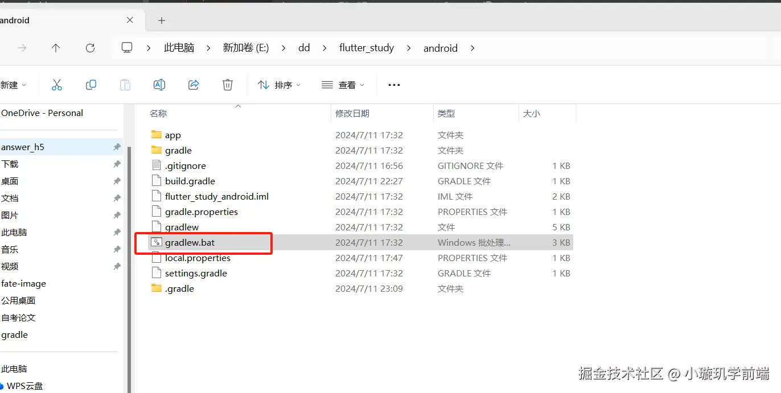
Task: Click the app folder icon
Action: point(157,135)
